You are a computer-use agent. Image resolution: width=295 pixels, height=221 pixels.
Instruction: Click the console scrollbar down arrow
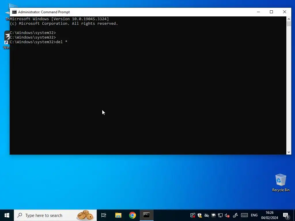coord(289,152)
